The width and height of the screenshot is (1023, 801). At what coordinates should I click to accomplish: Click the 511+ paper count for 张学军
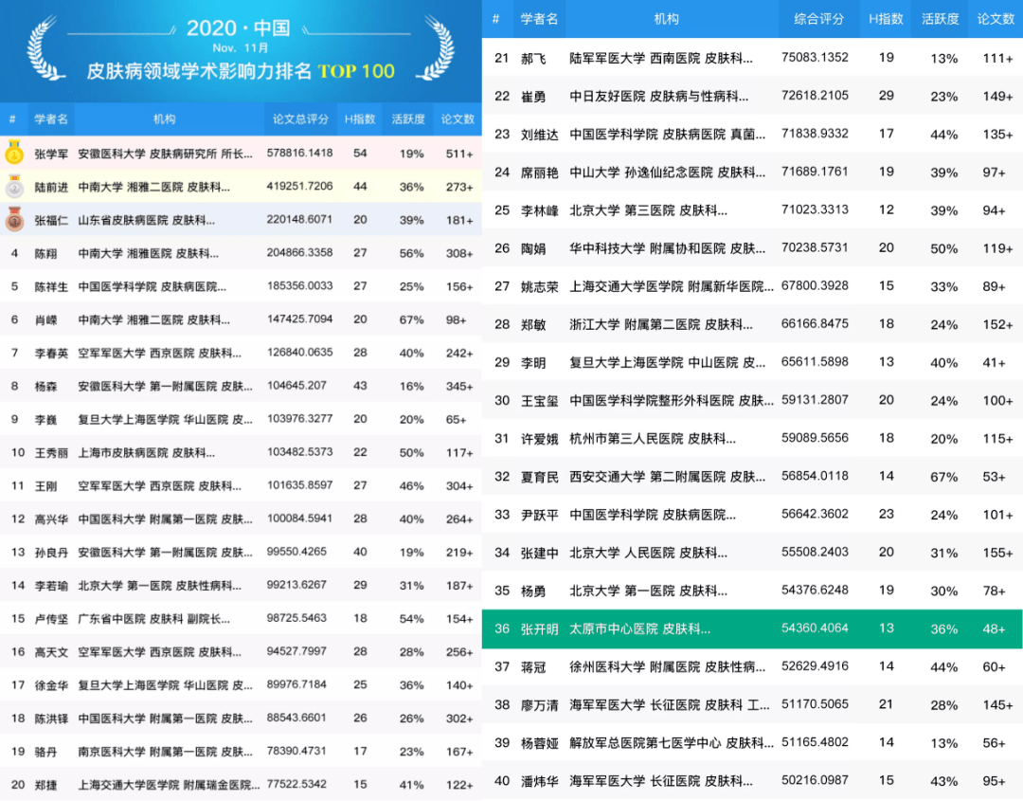click(459, 154)
